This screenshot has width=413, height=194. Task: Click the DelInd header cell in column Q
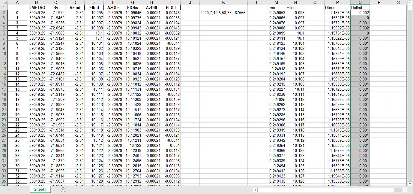360,8
